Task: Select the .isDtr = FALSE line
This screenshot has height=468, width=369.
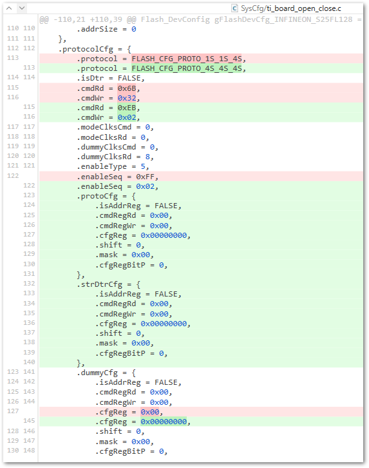Action: 111,78
